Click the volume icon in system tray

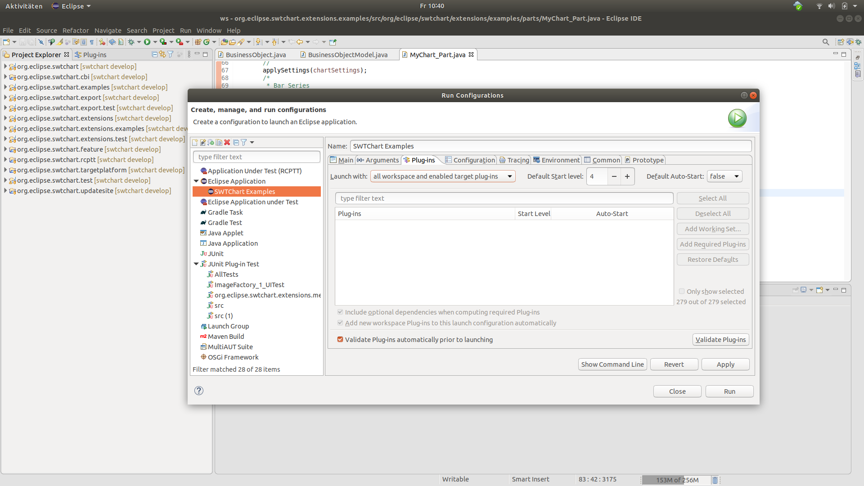(831, 6)
